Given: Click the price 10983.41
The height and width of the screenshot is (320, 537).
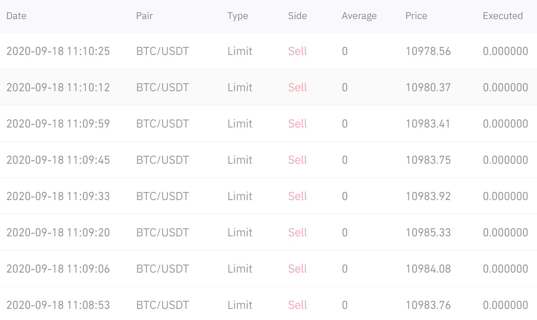Looking at the screenshot, I should (x=428, y=124).
